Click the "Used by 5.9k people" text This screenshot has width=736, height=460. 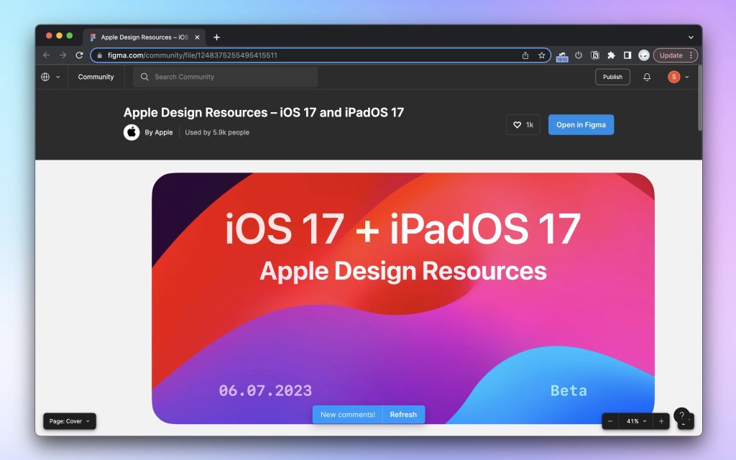[x=217, y=132]
